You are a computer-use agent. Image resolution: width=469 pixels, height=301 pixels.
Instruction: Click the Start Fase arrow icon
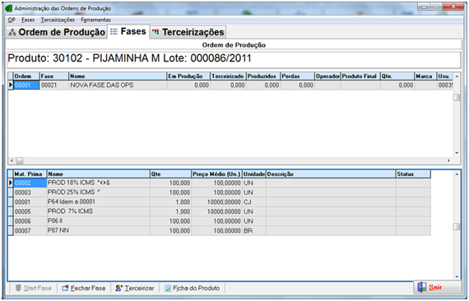pyautogui.click(x=18, y=288)
